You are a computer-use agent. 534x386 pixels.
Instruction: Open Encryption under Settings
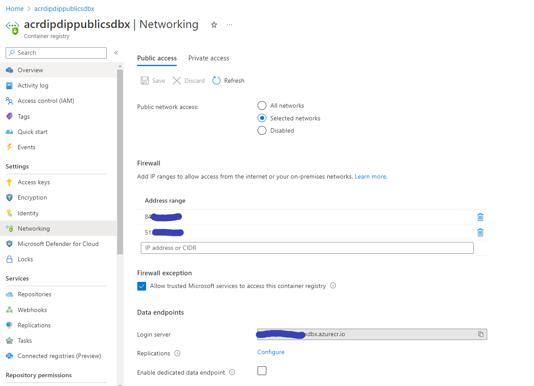point(58,197)
